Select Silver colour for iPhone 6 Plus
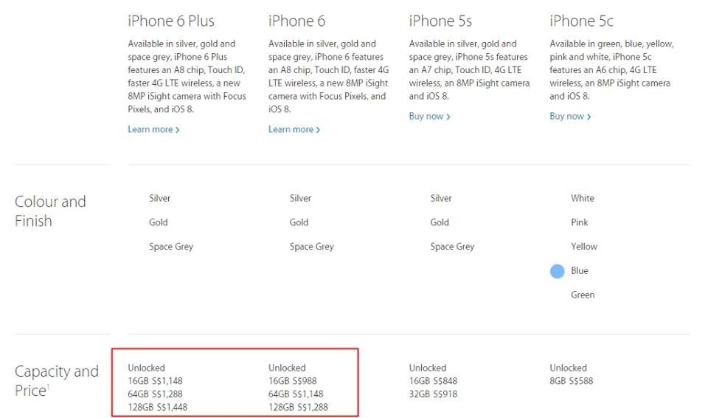 (160, 198)
